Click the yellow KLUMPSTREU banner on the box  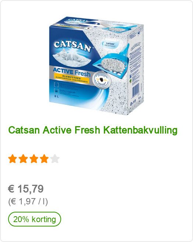pos(72,78)
